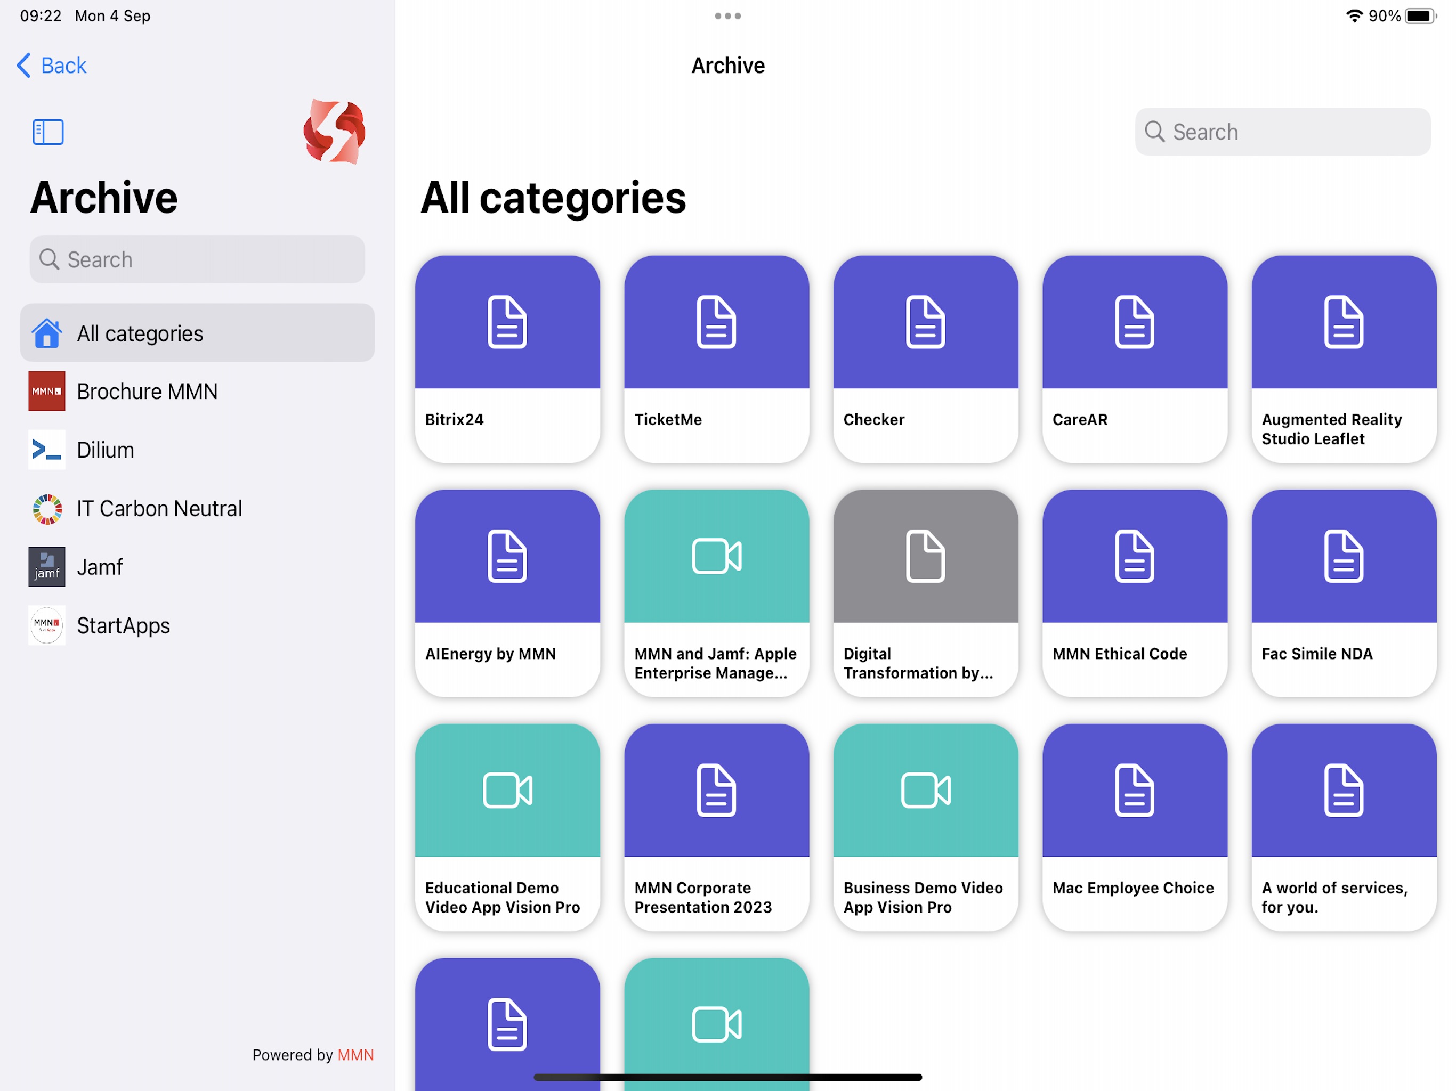This screenshot has height=1091, width=1456.
Task: Tap the Search field in main area
Action: 1282,131
